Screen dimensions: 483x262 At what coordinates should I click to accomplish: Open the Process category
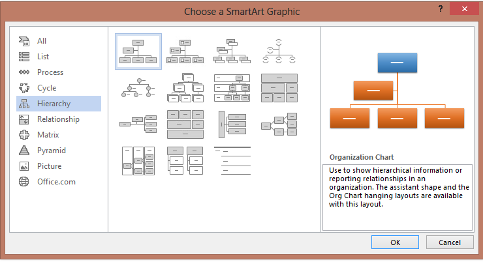(50, 72)
